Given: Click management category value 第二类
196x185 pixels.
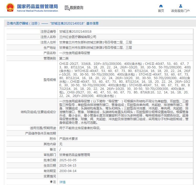Looking at the screenshot, I should (64, 58).
